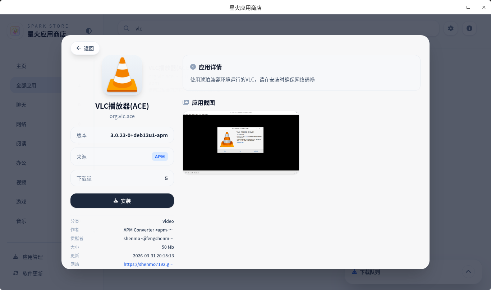Focus the search field containing vlc

pyautogui.click(x=279, y=28)
